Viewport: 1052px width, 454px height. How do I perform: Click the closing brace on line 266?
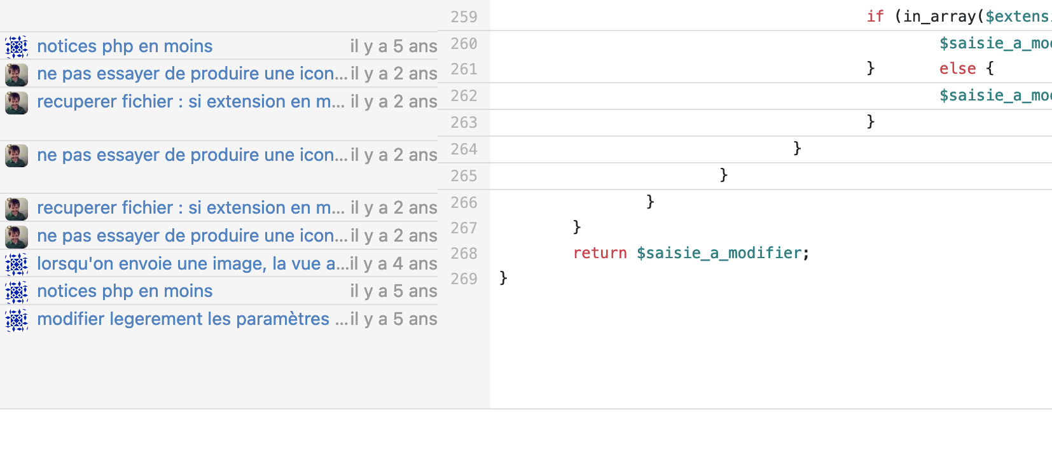click(x=650, y=202)
